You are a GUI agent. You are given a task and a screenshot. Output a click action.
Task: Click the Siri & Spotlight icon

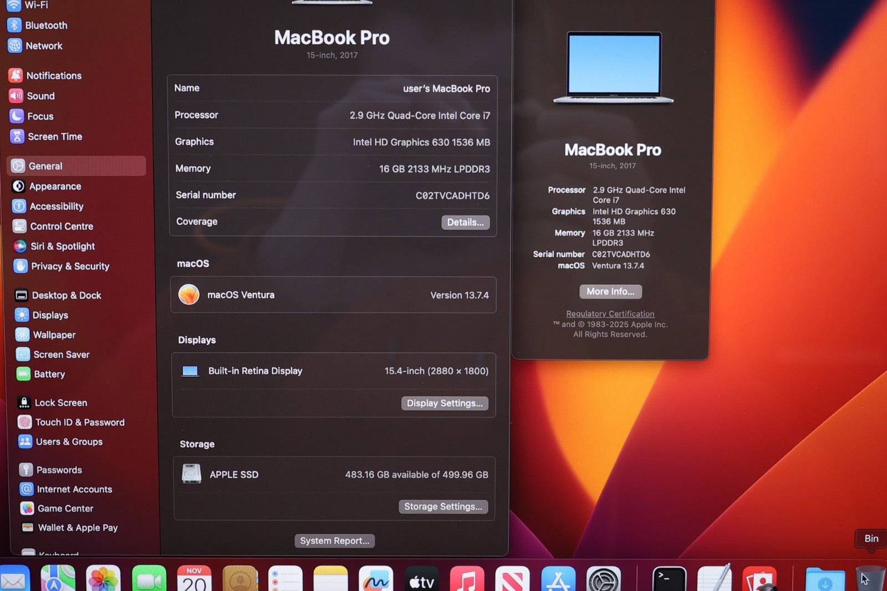pyautogui.click(x=20, y=246)
